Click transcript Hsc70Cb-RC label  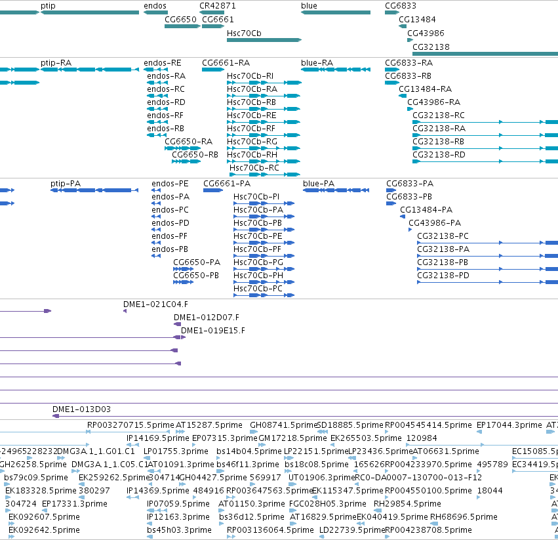pos(254,168)
